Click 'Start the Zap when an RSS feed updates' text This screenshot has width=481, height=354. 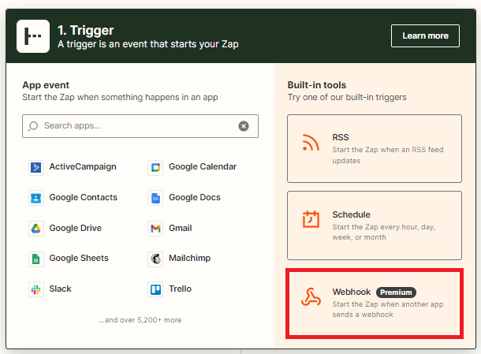pos(388,155)
